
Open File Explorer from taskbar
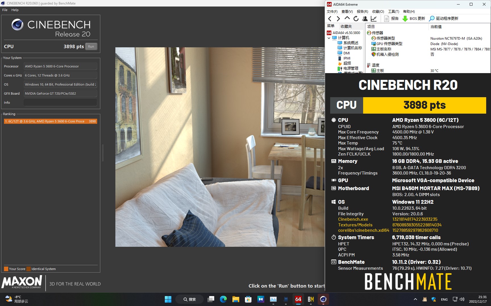click(x=236, y=299)
